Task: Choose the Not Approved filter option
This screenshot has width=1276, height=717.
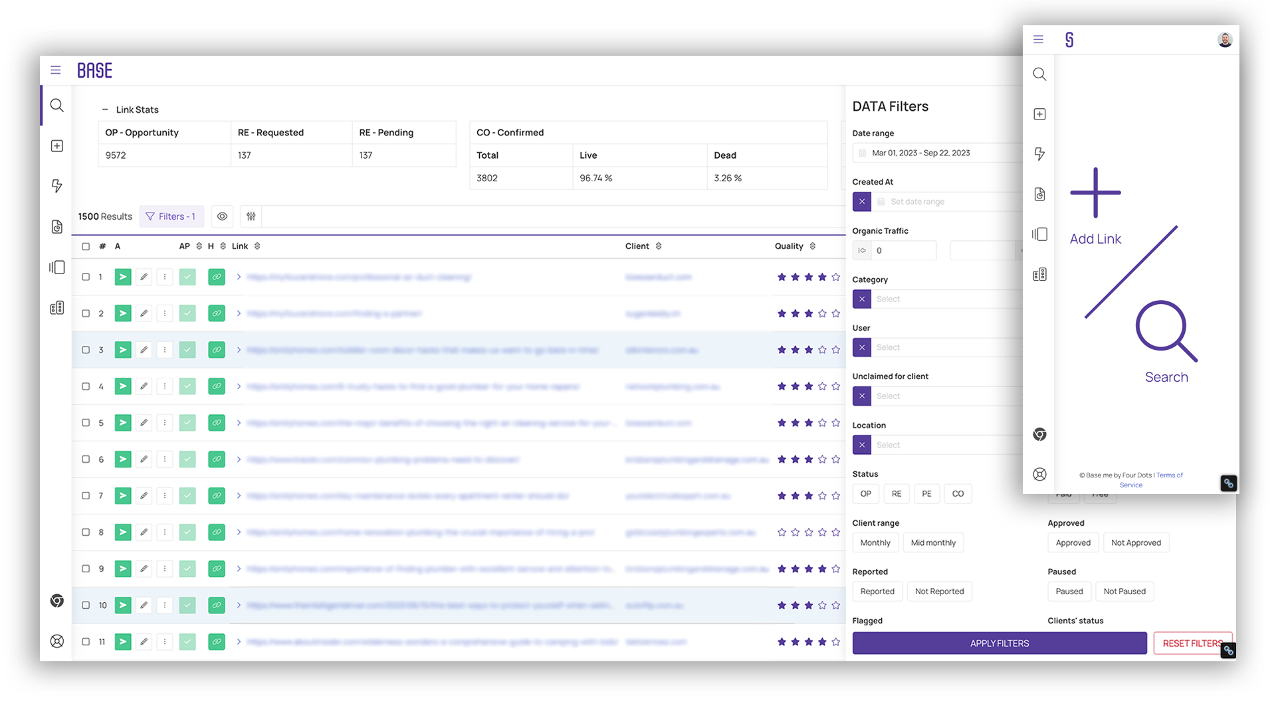Action: point(1136,542)
